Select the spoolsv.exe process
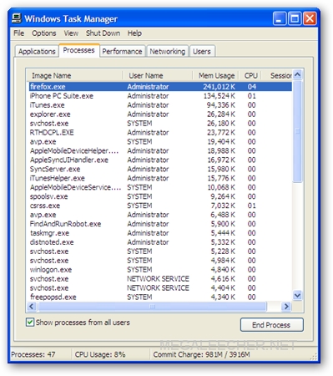Screen dimensions: 333x376 pyautogui.click(x=160, y=196)
